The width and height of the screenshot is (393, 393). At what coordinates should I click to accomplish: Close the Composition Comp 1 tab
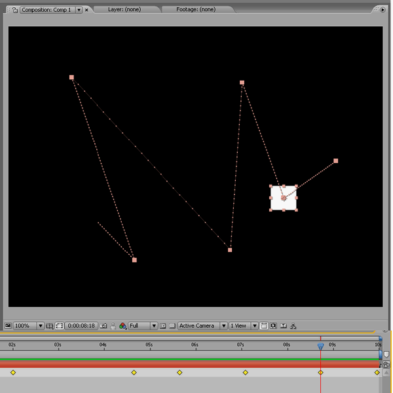(86, 10)
